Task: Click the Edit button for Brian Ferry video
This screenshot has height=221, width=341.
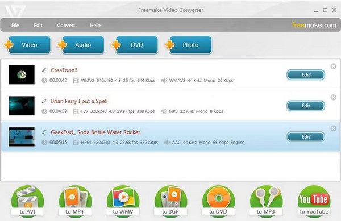Action: [x=306, y=106]
